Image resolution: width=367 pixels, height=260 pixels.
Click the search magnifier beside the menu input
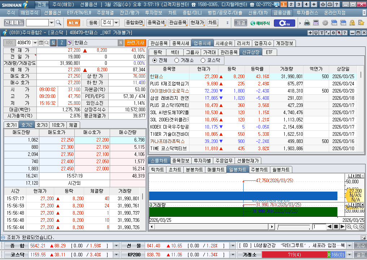[x=59, y=23]
